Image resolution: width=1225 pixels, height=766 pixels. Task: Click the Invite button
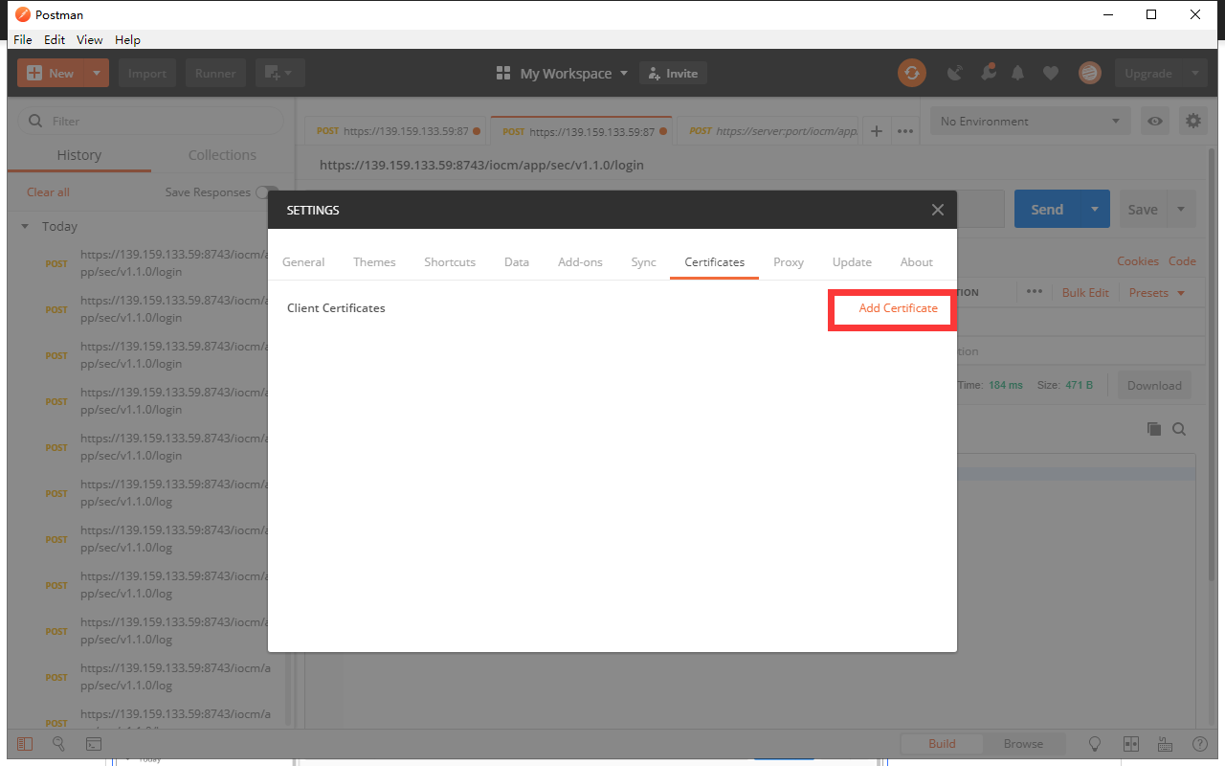coord(673,73)
